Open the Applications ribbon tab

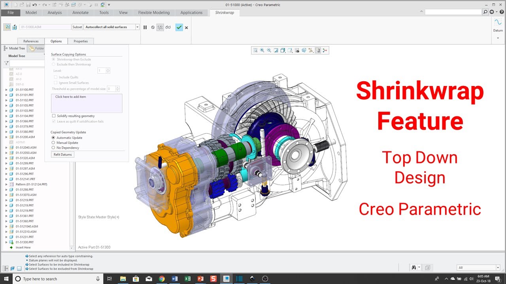[191, 13]
